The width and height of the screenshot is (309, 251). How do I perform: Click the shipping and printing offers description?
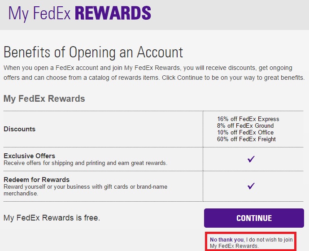coord(85,163)
